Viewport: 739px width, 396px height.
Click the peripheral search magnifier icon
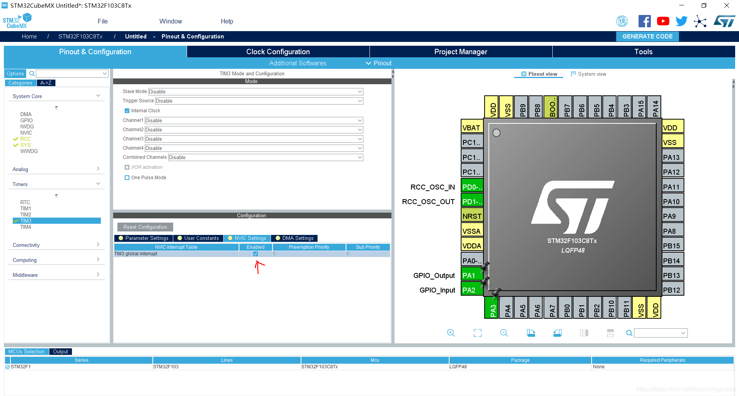click(x=32, y=73)
